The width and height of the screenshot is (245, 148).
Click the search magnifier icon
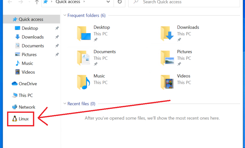click(x=136, y=2)
